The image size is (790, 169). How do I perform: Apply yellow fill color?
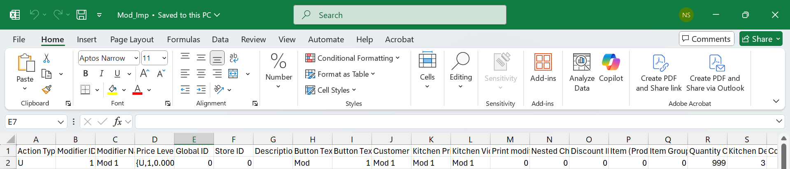[112, 89]
